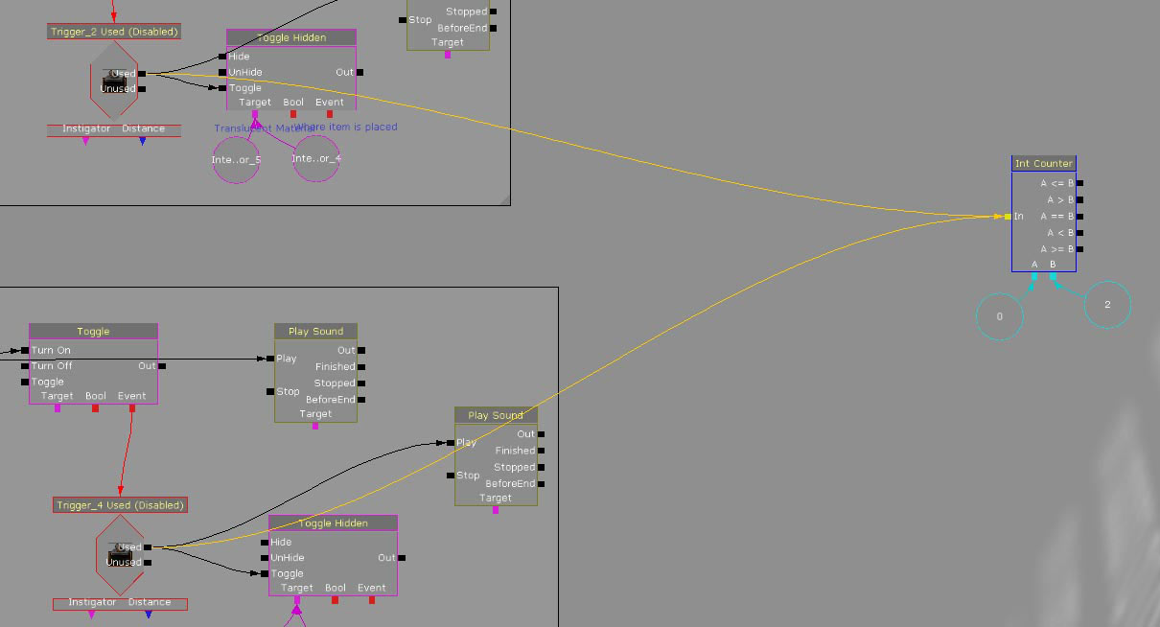Select the Trigger_4 Used (Disabled) title bar
1160x627 pixels.
point(120,505)
